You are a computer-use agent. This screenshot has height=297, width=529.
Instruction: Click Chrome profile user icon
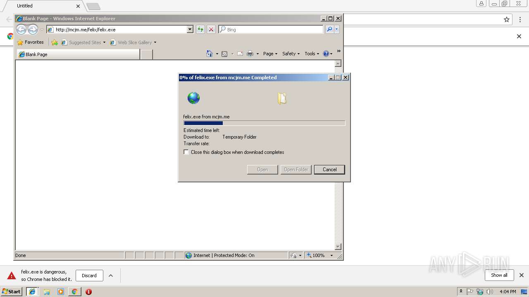coord(481,3)
